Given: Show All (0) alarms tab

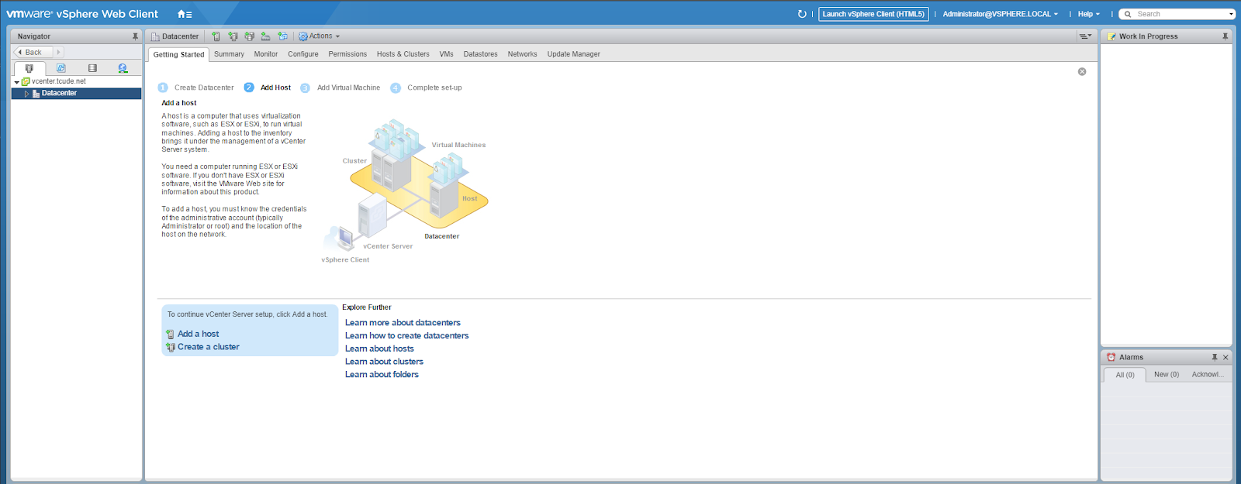Looking at the screenshot, I should [1125, 375].
